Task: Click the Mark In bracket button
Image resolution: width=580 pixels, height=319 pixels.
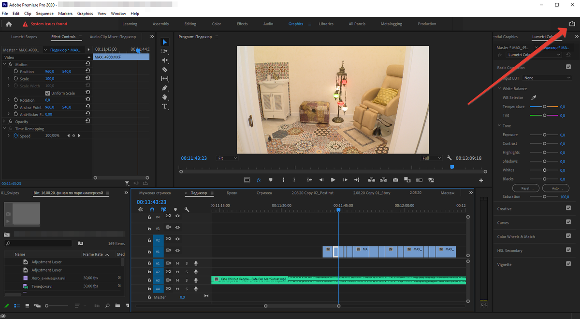Action: point(283,180)
